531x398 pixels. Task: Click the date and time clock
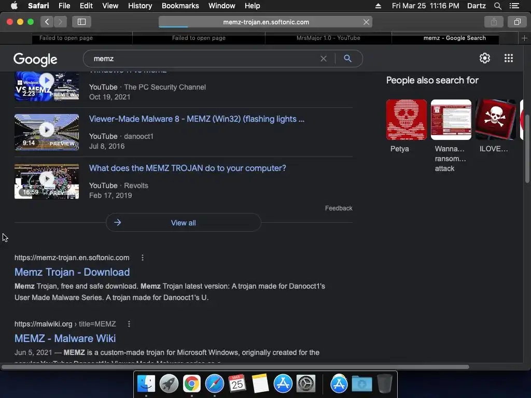coord(425,6)
